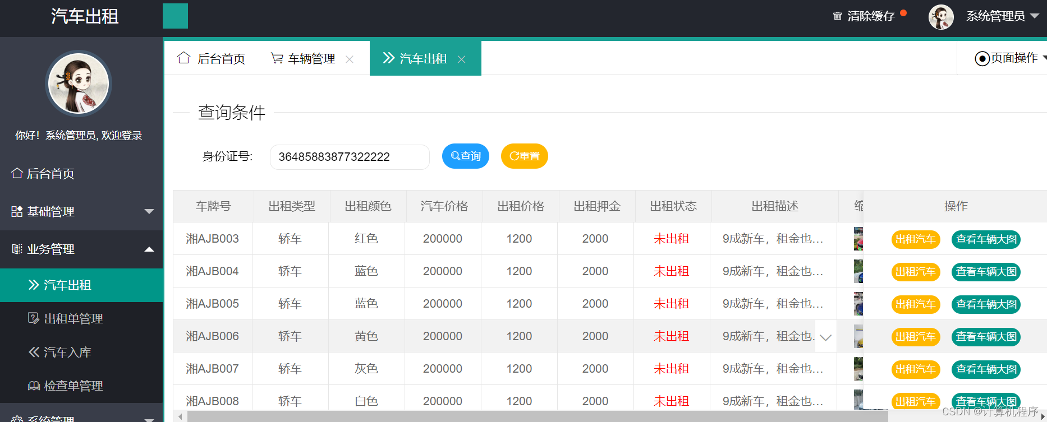Click the 业务管理 list icon

[17, 249]
